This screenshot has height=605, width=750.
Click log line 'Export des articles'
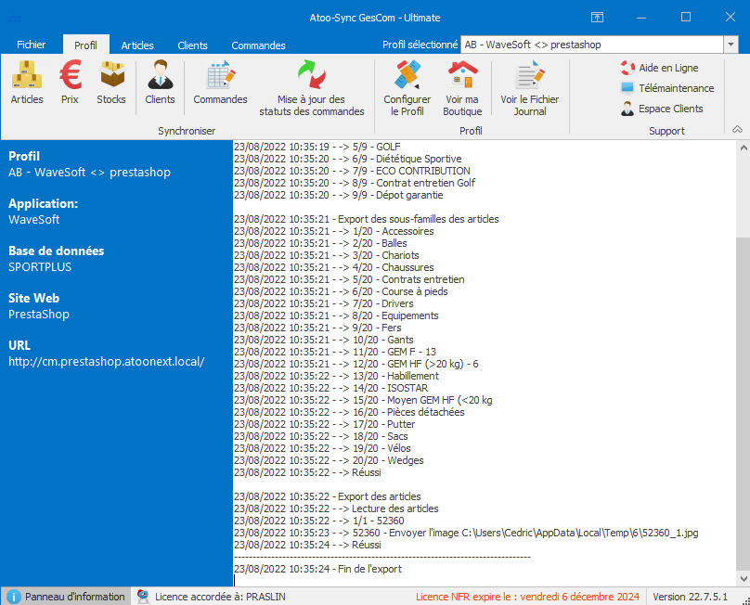pos(327,496)
